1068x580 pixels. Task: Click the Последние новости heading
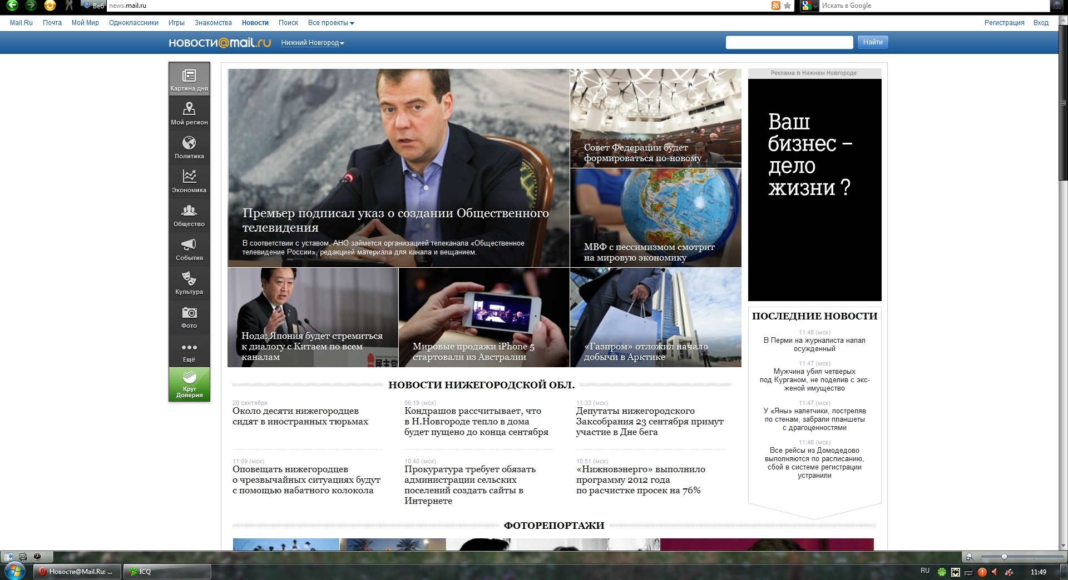(x=814, y=316)
